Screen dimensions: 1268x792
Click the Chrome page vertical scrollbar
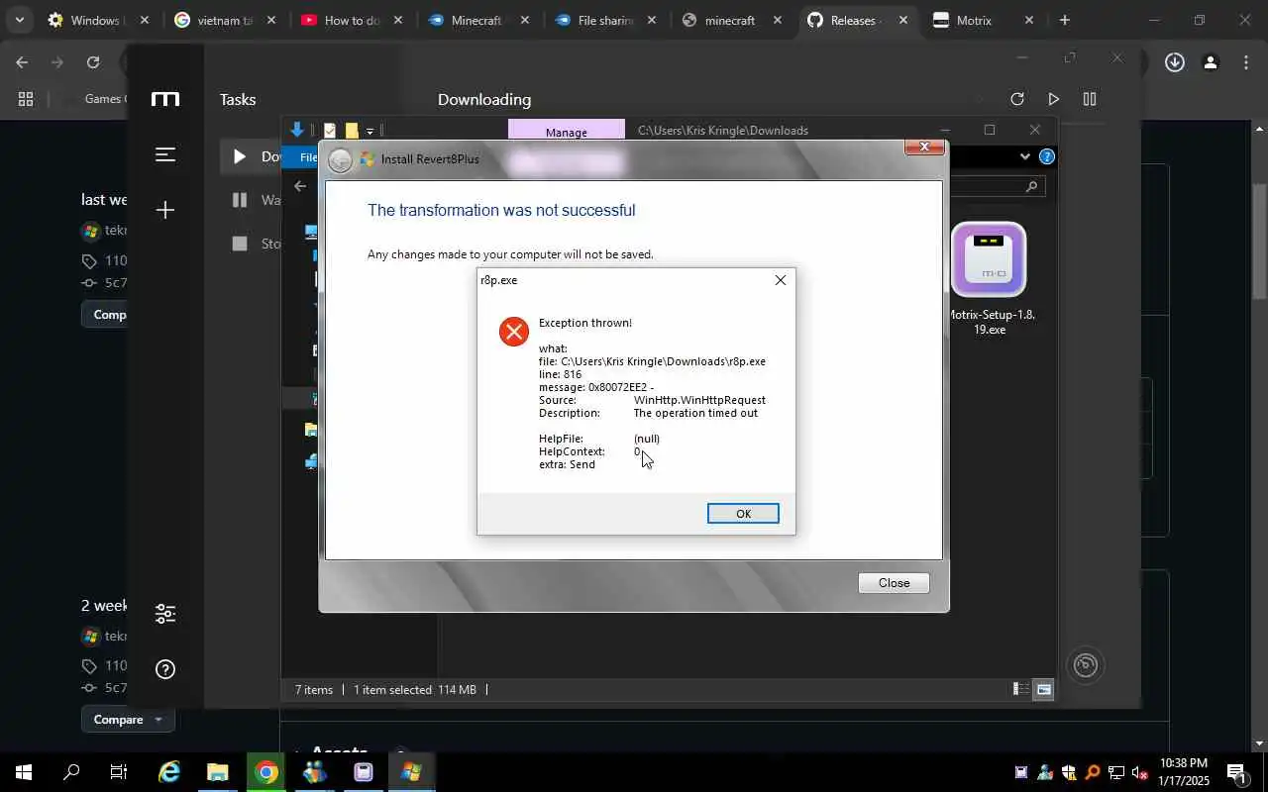pos(1259,241)
